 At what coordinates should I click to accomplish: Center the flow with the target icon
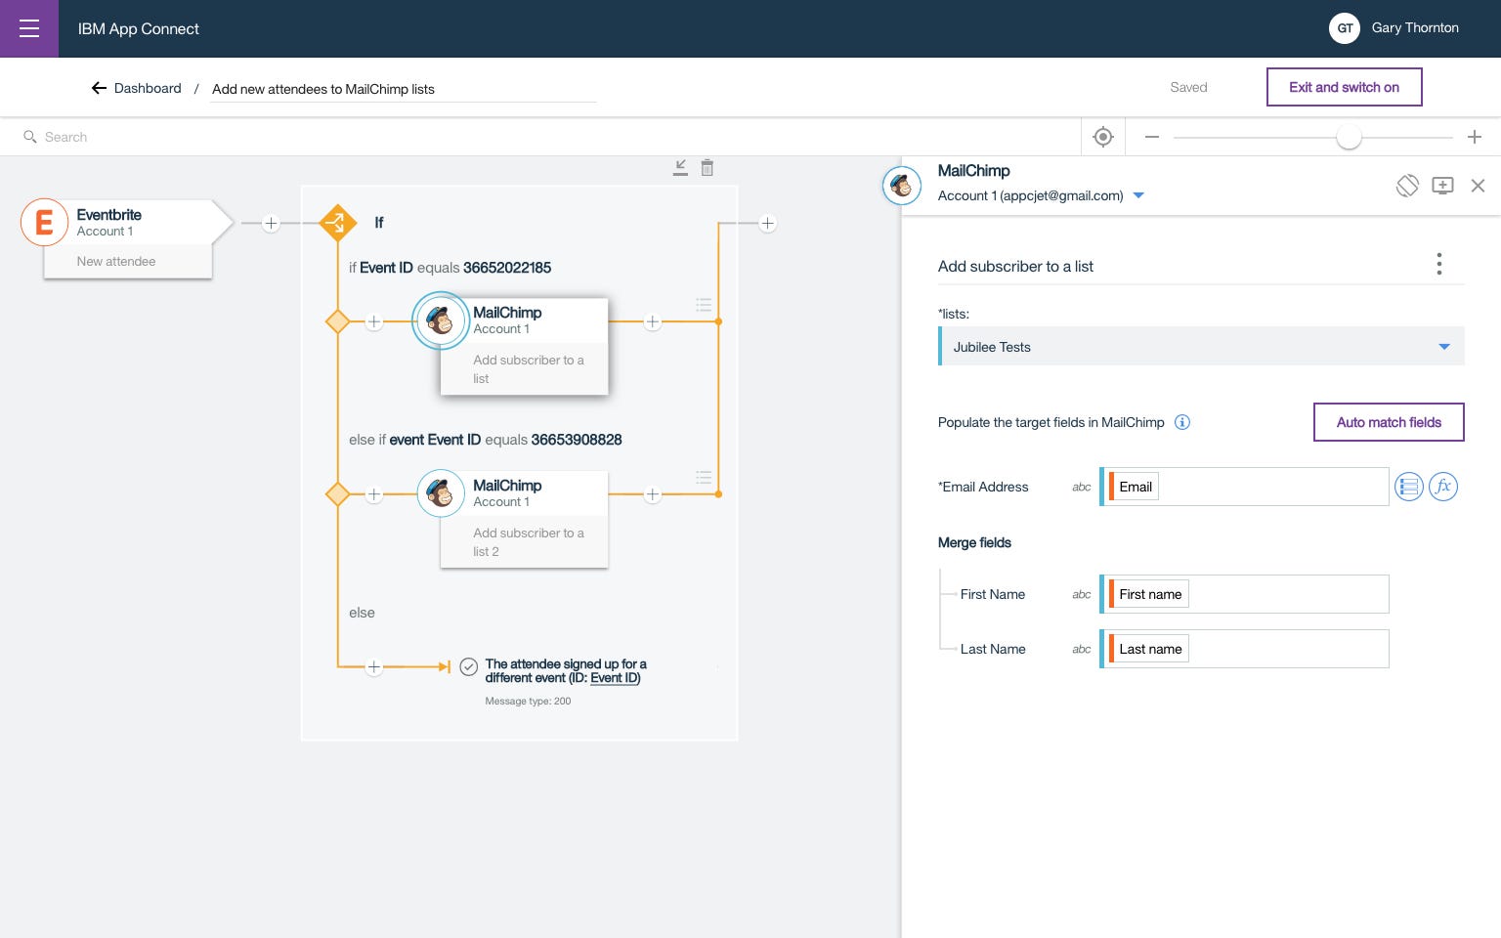click(1103, 137)
